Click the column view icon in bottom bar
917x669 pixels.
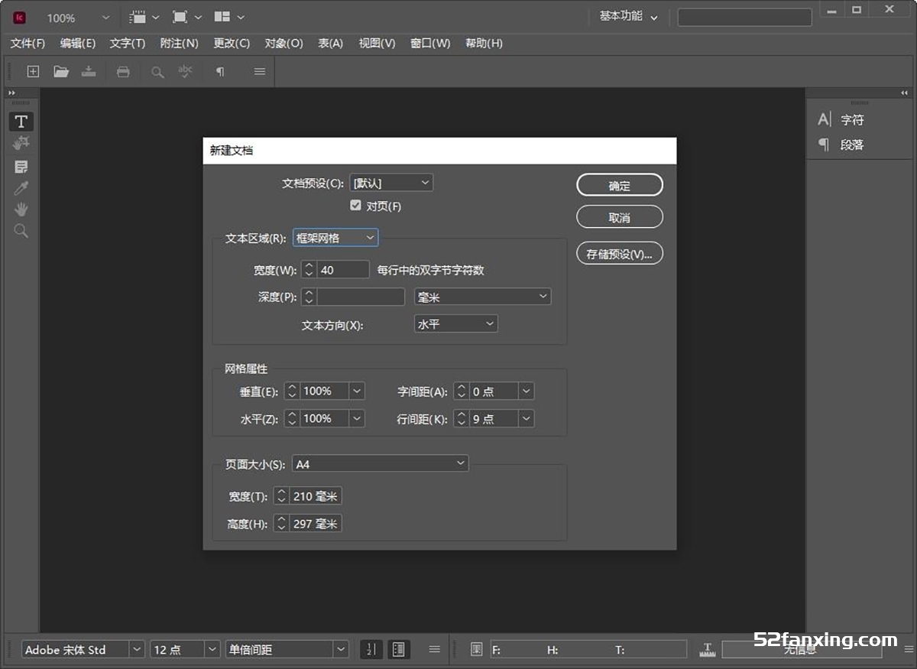tap(398, 649)
